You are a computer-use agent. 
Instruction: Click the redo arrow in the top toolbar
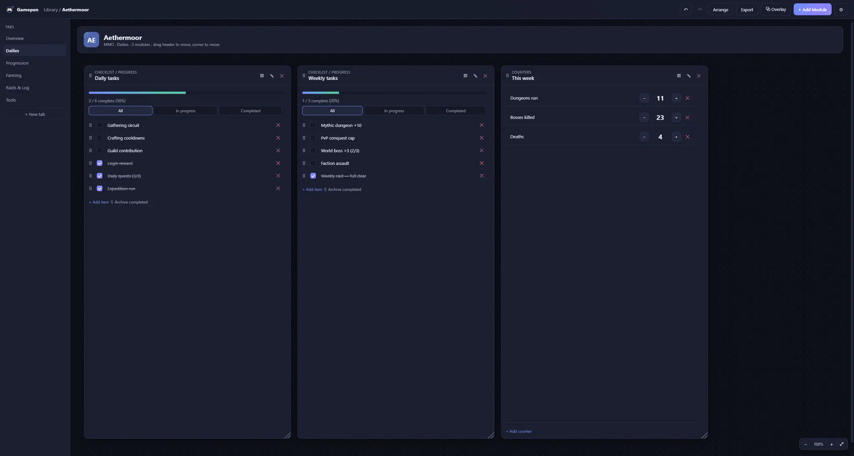point(700,10)
